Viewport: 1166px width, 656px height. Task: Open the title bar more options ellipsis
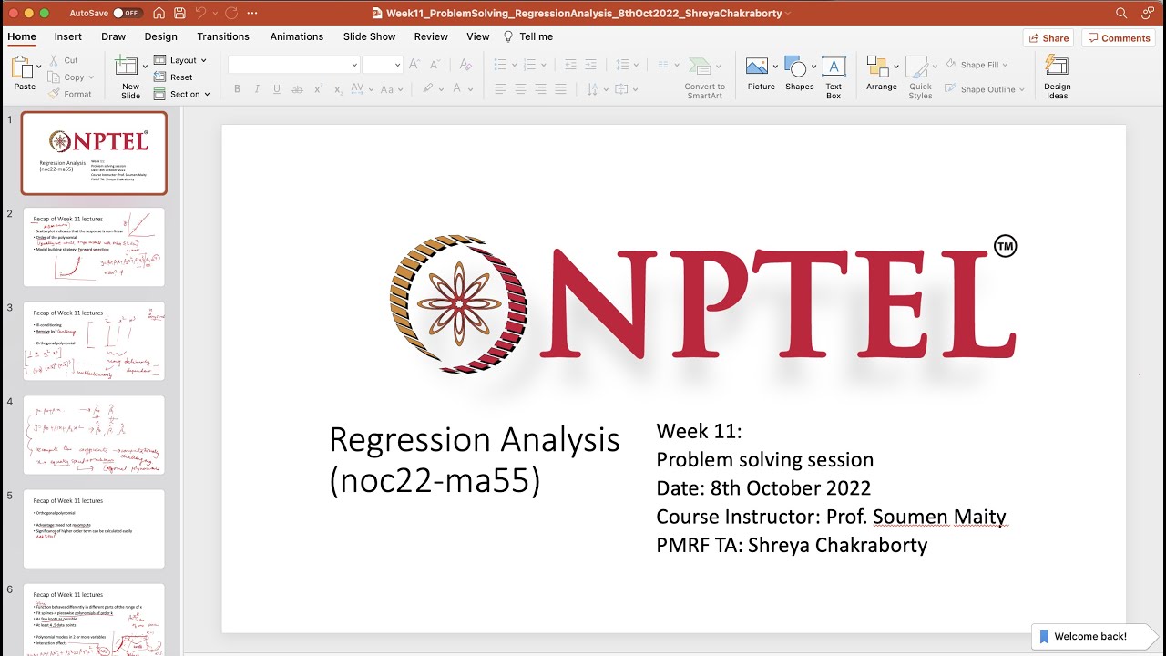coord(252,13)
